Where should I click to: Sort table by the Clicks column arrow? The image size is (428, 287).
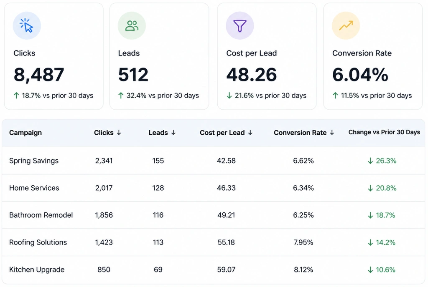119,133
